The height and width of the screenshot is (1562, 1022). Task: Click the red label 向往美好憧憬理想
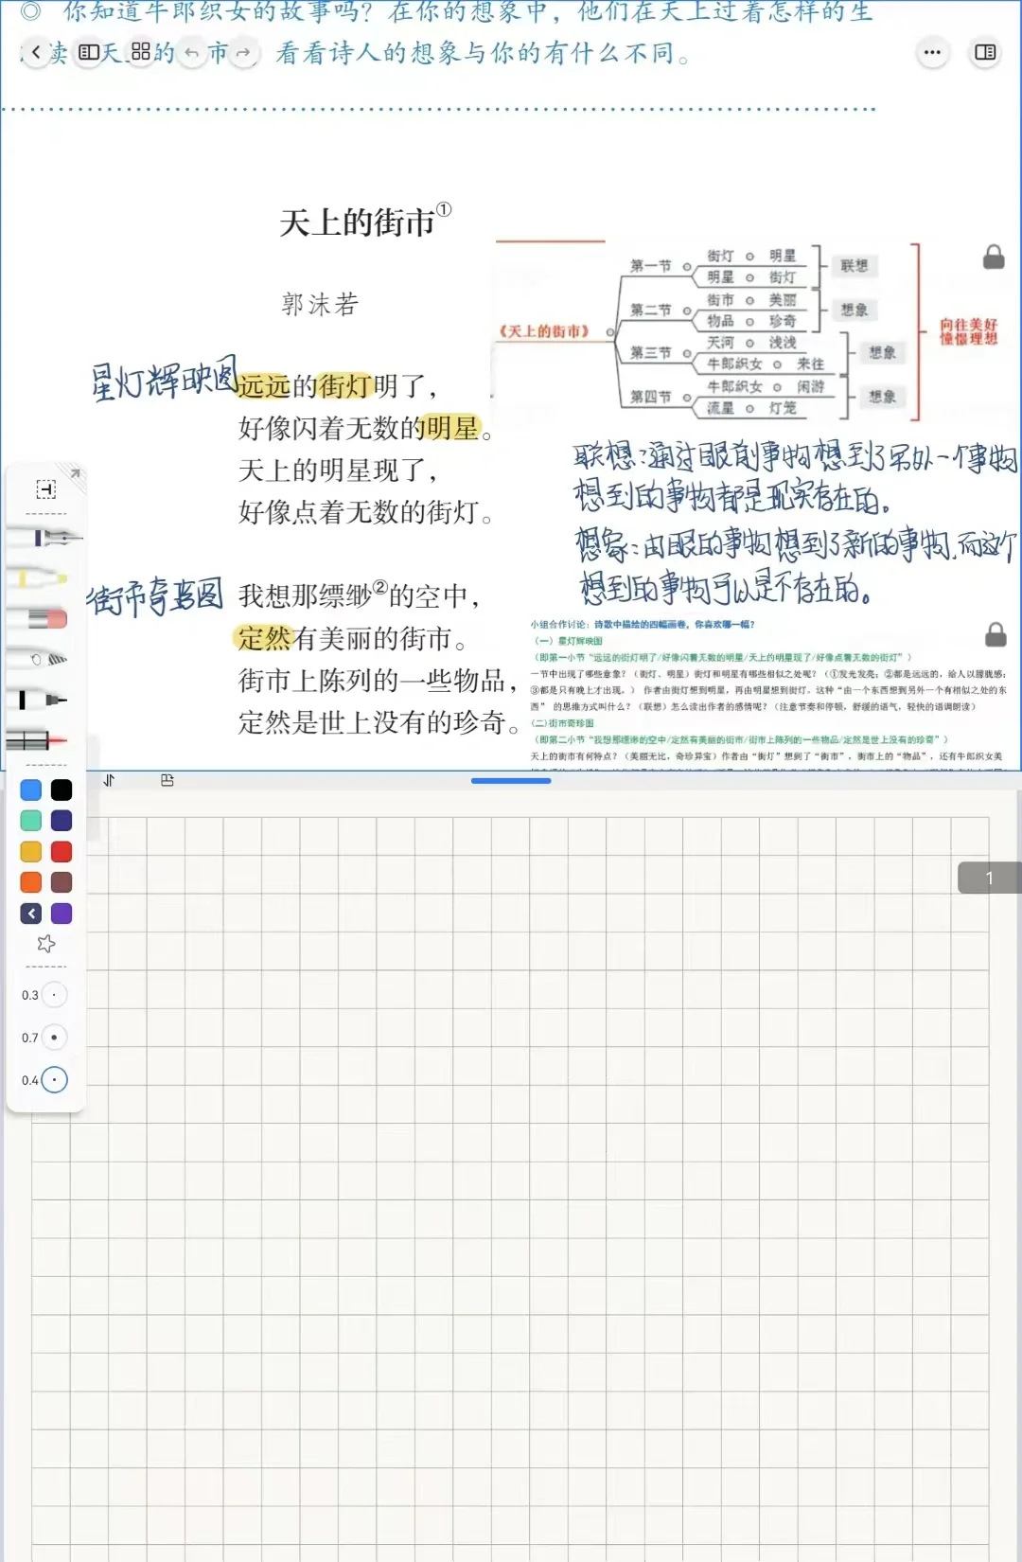click(x=969, y=331)
